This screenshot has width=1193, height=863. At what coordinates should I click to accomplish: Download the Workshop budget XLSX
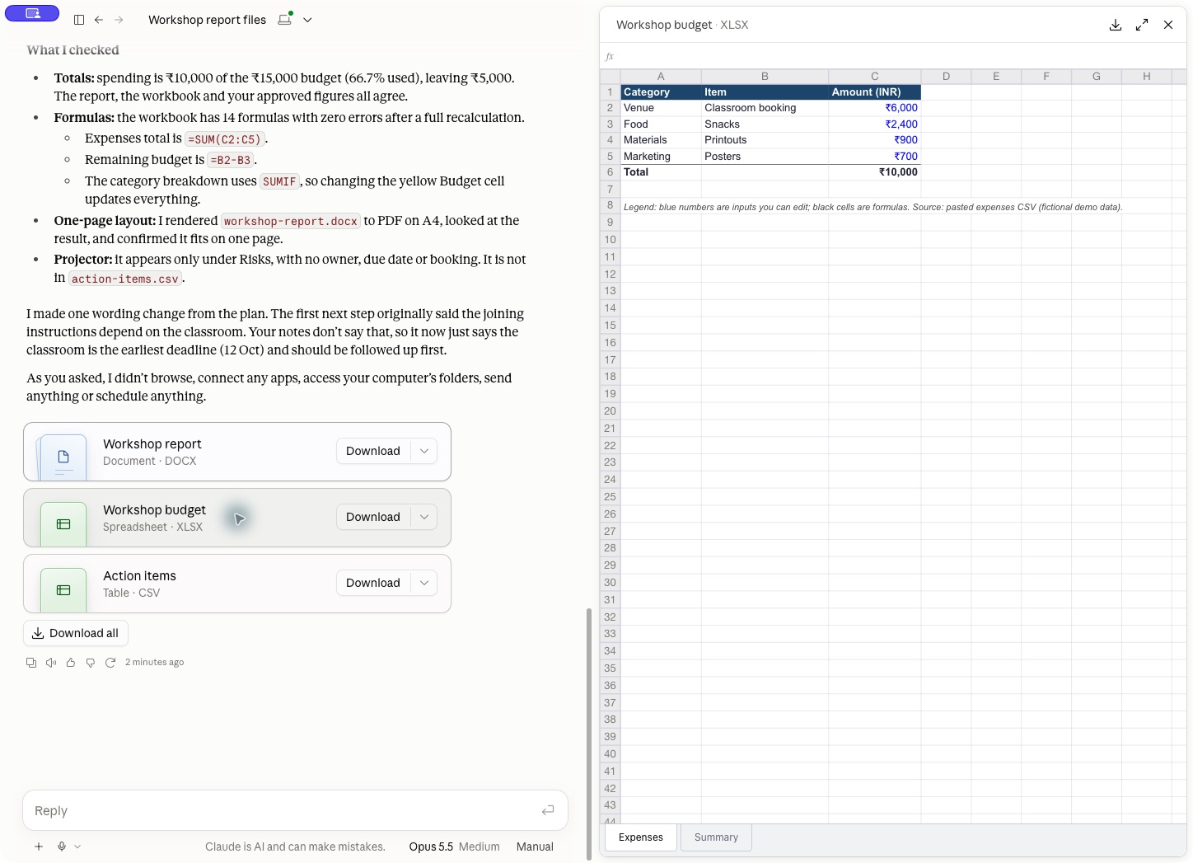[x=373, y=517]
